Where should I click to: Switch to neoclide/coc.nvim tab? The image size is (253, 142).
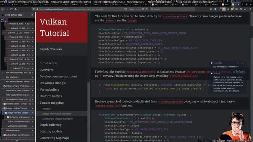click(x=18, y=90)
